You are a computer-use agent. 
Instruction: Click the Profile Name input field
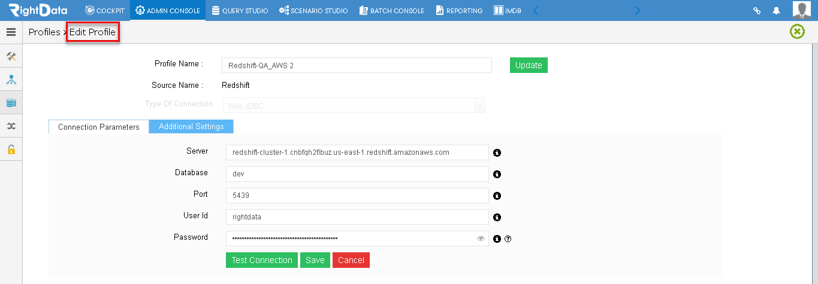tap(357, 65)
